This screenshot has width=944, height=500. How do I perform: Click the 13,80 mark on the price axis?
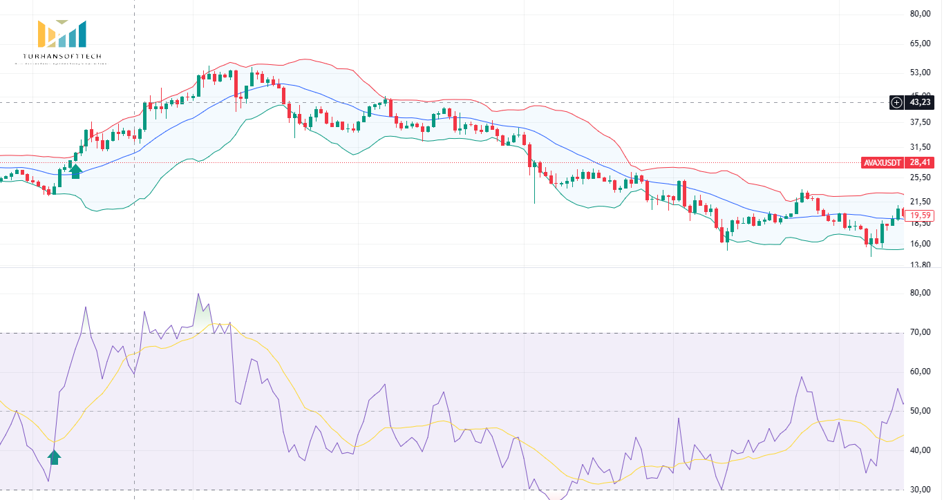[x=919, y=265]
